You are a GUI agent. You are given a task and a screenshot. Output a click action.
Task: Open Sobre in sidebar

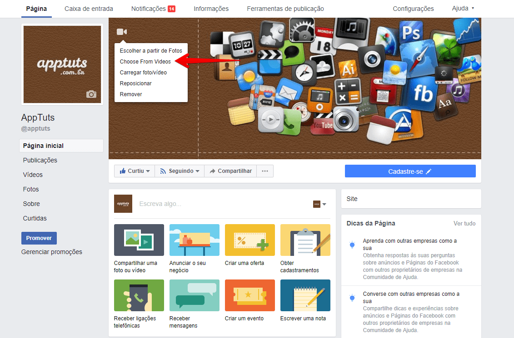31,204
